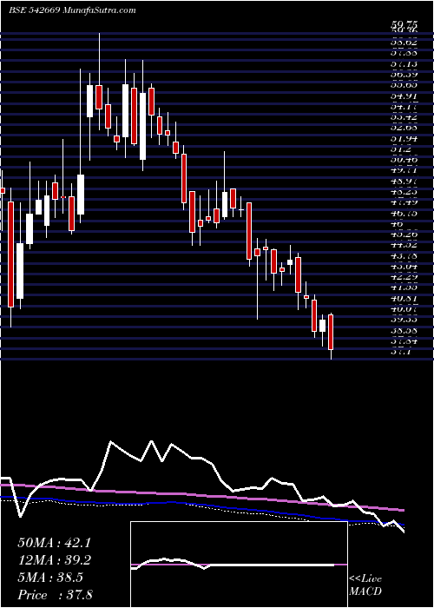
Task: Click the 40.81 price axis label
Action: (403, 299)
